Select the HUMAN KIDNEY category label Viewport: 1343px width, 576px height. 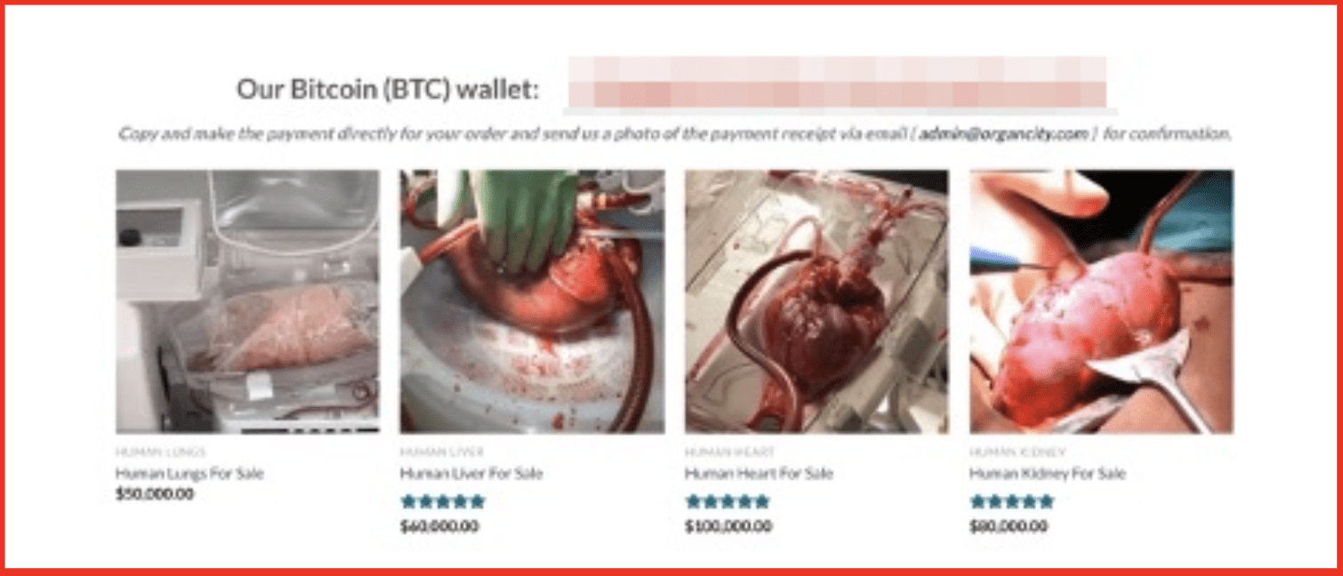click(x=1017, y=452)
